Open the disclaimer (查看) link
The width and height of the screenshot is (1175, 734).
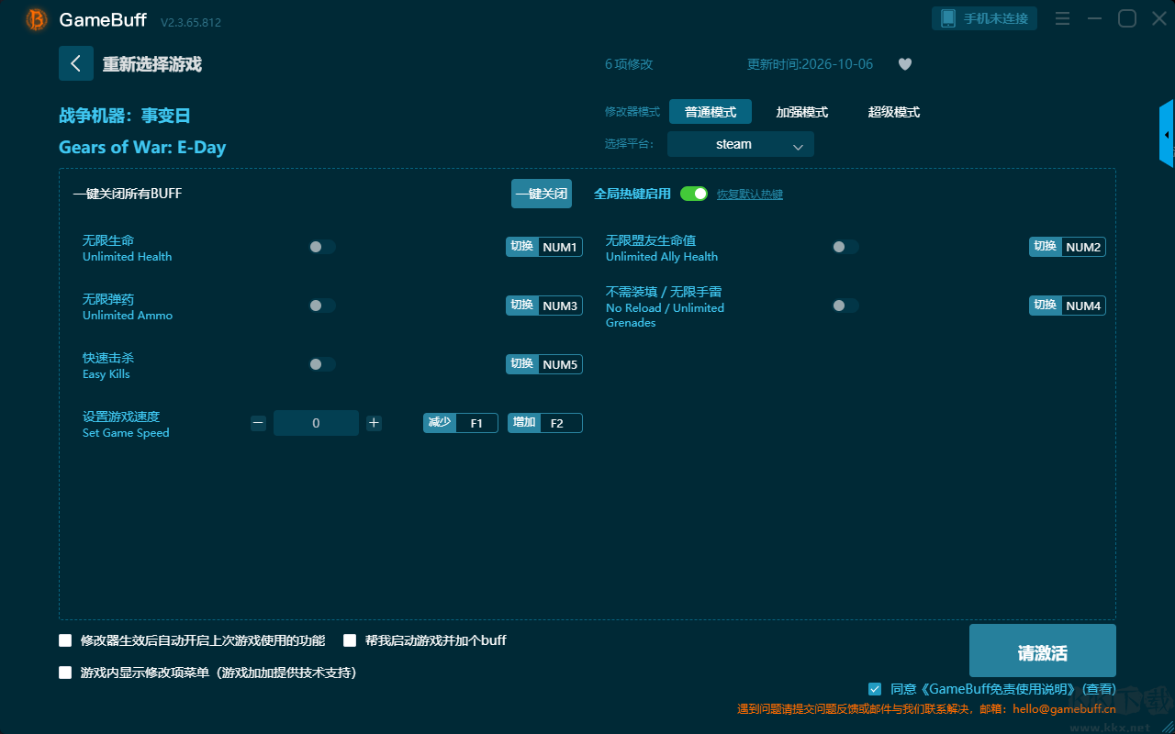1099,689
